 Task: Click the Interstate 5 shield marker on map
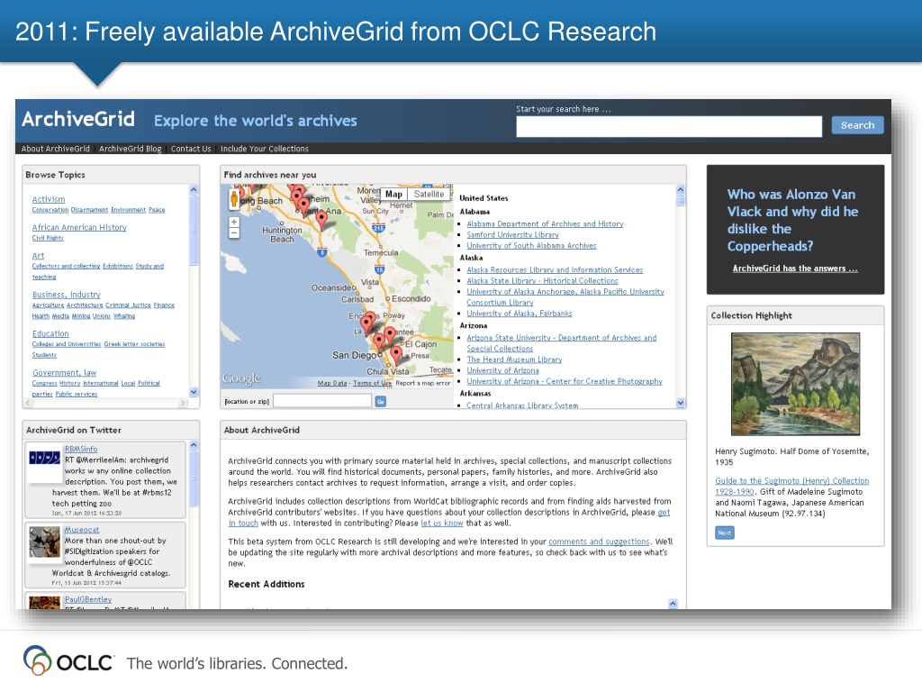pyautogui.click(x=321, y=252)
